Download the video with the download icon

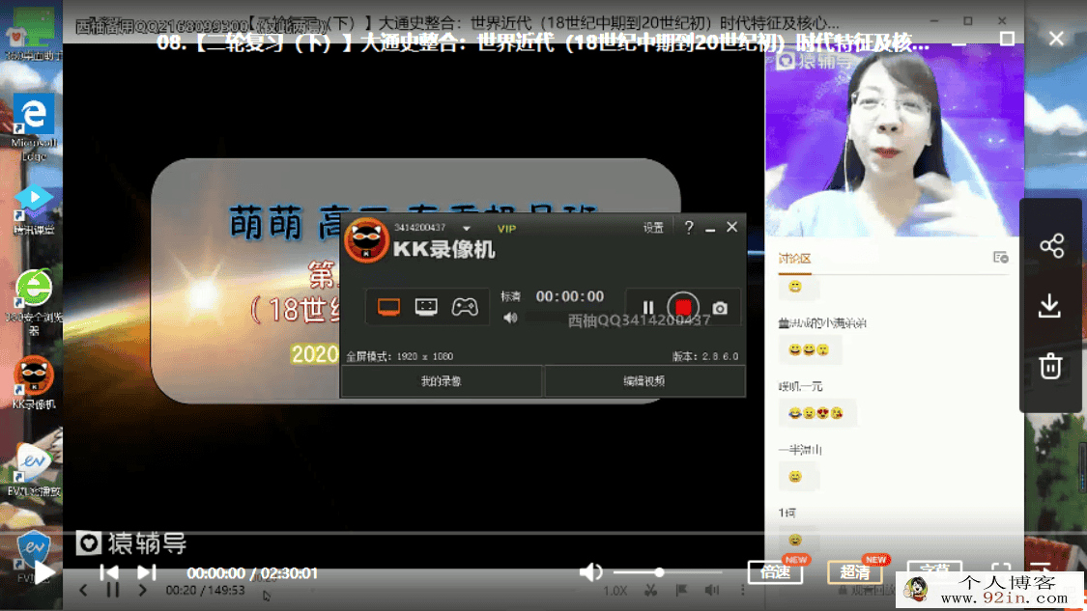coord(1050,305)
